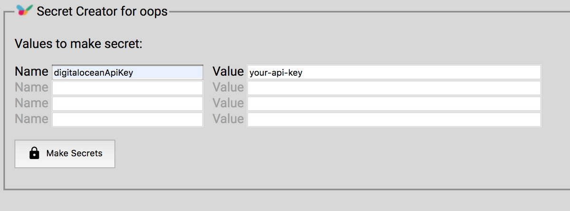Click the greyed Name label in second row
570x211 pixels.
point(31,88)
